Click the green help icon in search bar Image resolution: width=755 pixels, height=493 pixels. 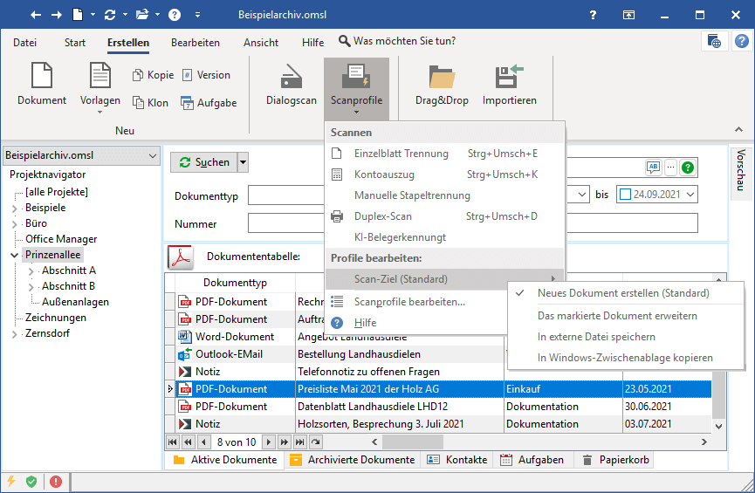click(x=688, y=168)
